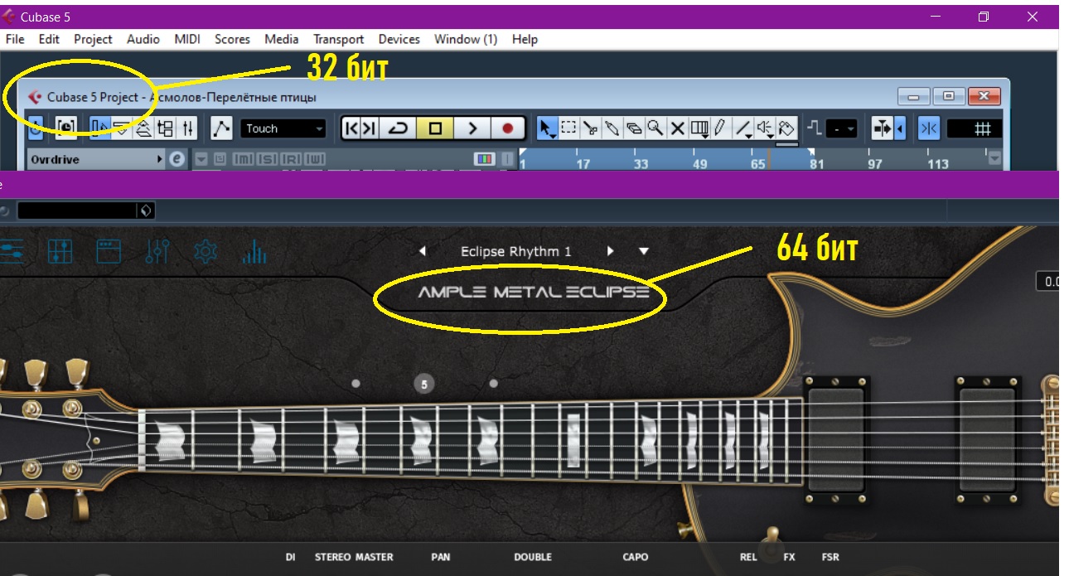The image size is (1069, 576).
Task: Open the Transport menu
Action: 338,39
